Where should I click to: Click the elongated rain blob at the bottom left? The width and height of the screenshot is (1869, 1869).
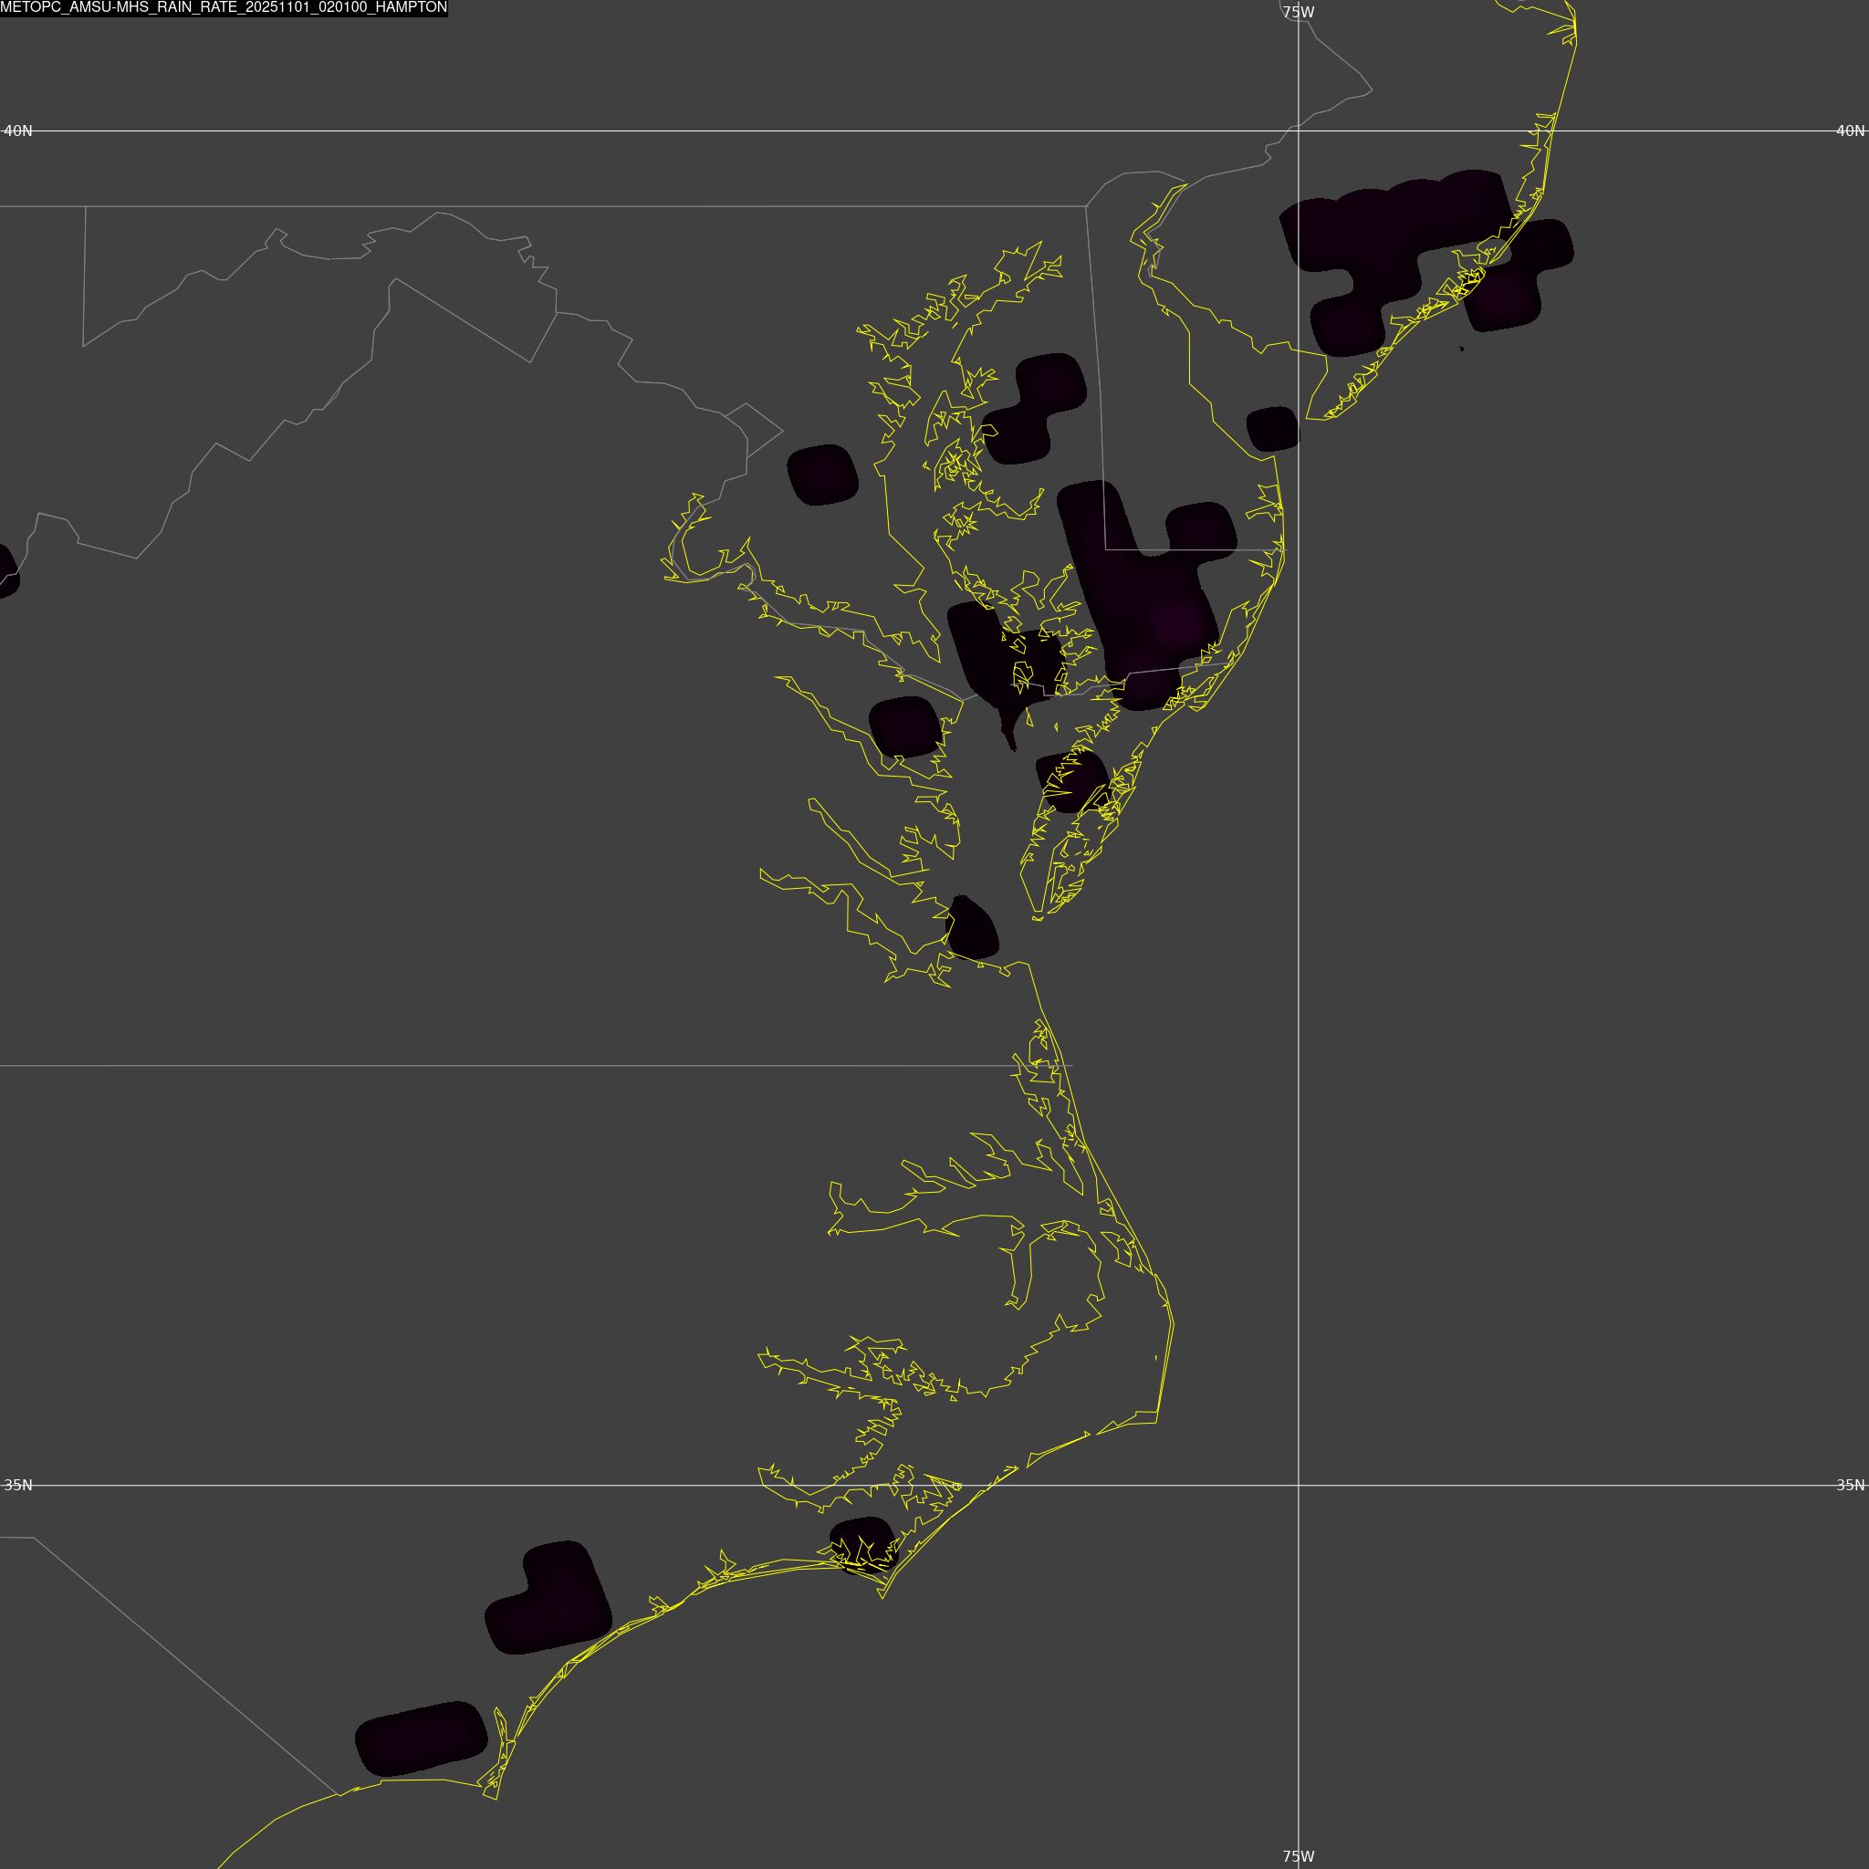(421, 1739)
